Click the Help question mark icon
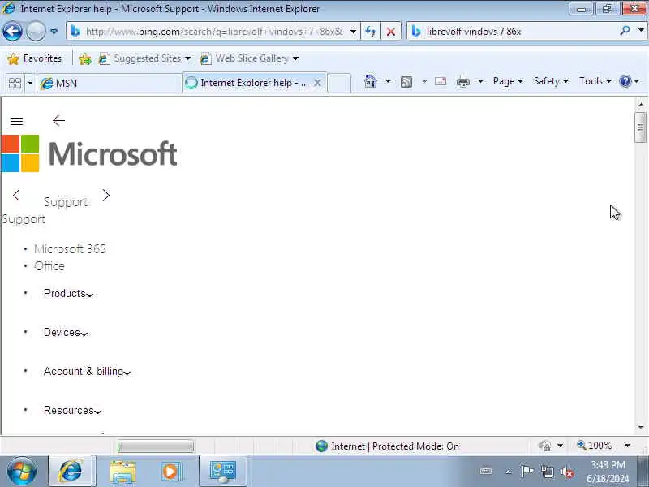The image size is (649, 487). click(625, 81)
